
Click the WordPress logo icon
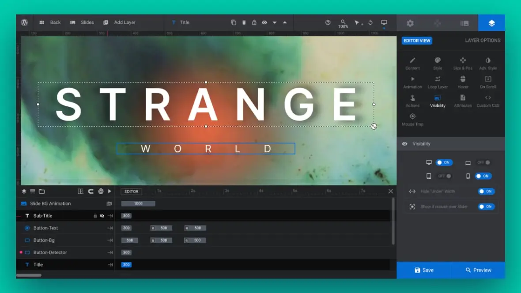click(24, 23)
